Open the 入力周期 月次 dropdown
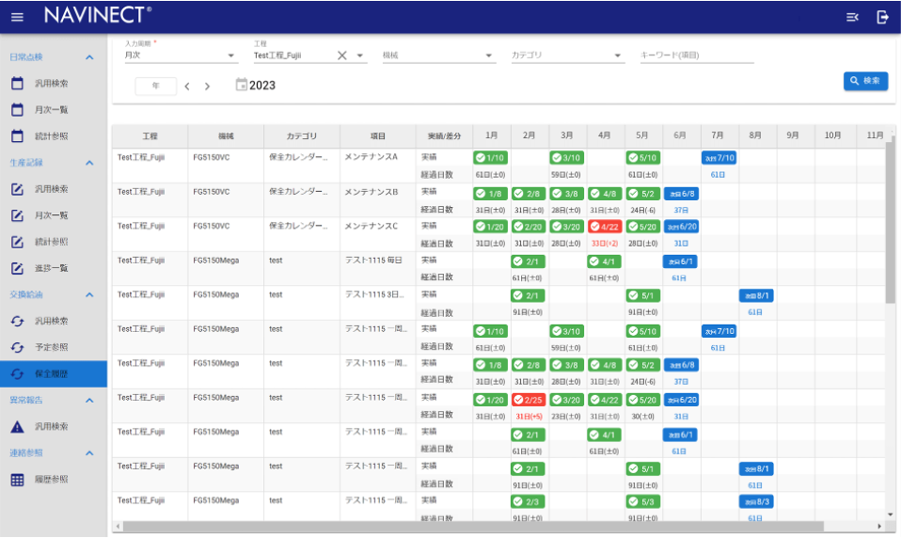This screenshot has width=901, height=538. (180, 55)
